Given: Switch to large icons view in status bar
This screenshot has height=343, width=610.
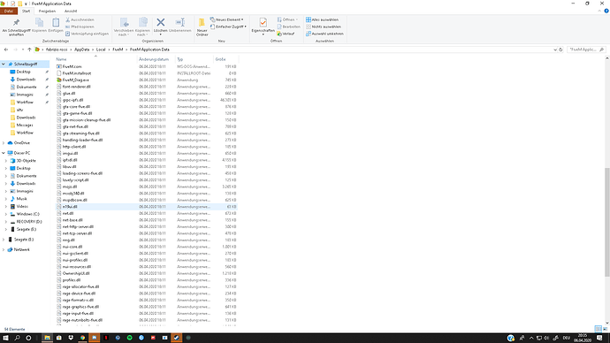Looking at the screenshot, I should point(605,329).
